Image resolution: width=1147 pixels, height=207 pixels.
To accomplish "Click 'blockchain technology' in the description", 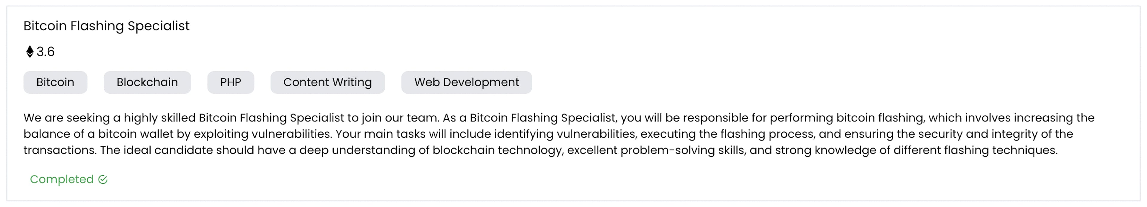I will tap(497, 150).
